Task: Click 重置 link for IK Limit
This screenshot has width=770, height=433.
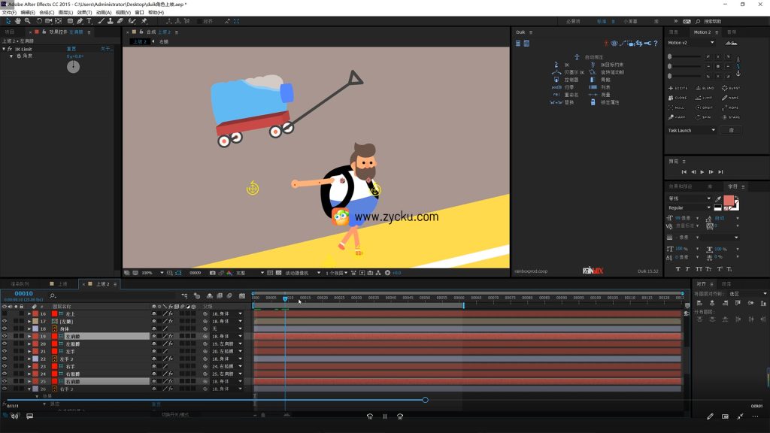Action: click(71, 49)
